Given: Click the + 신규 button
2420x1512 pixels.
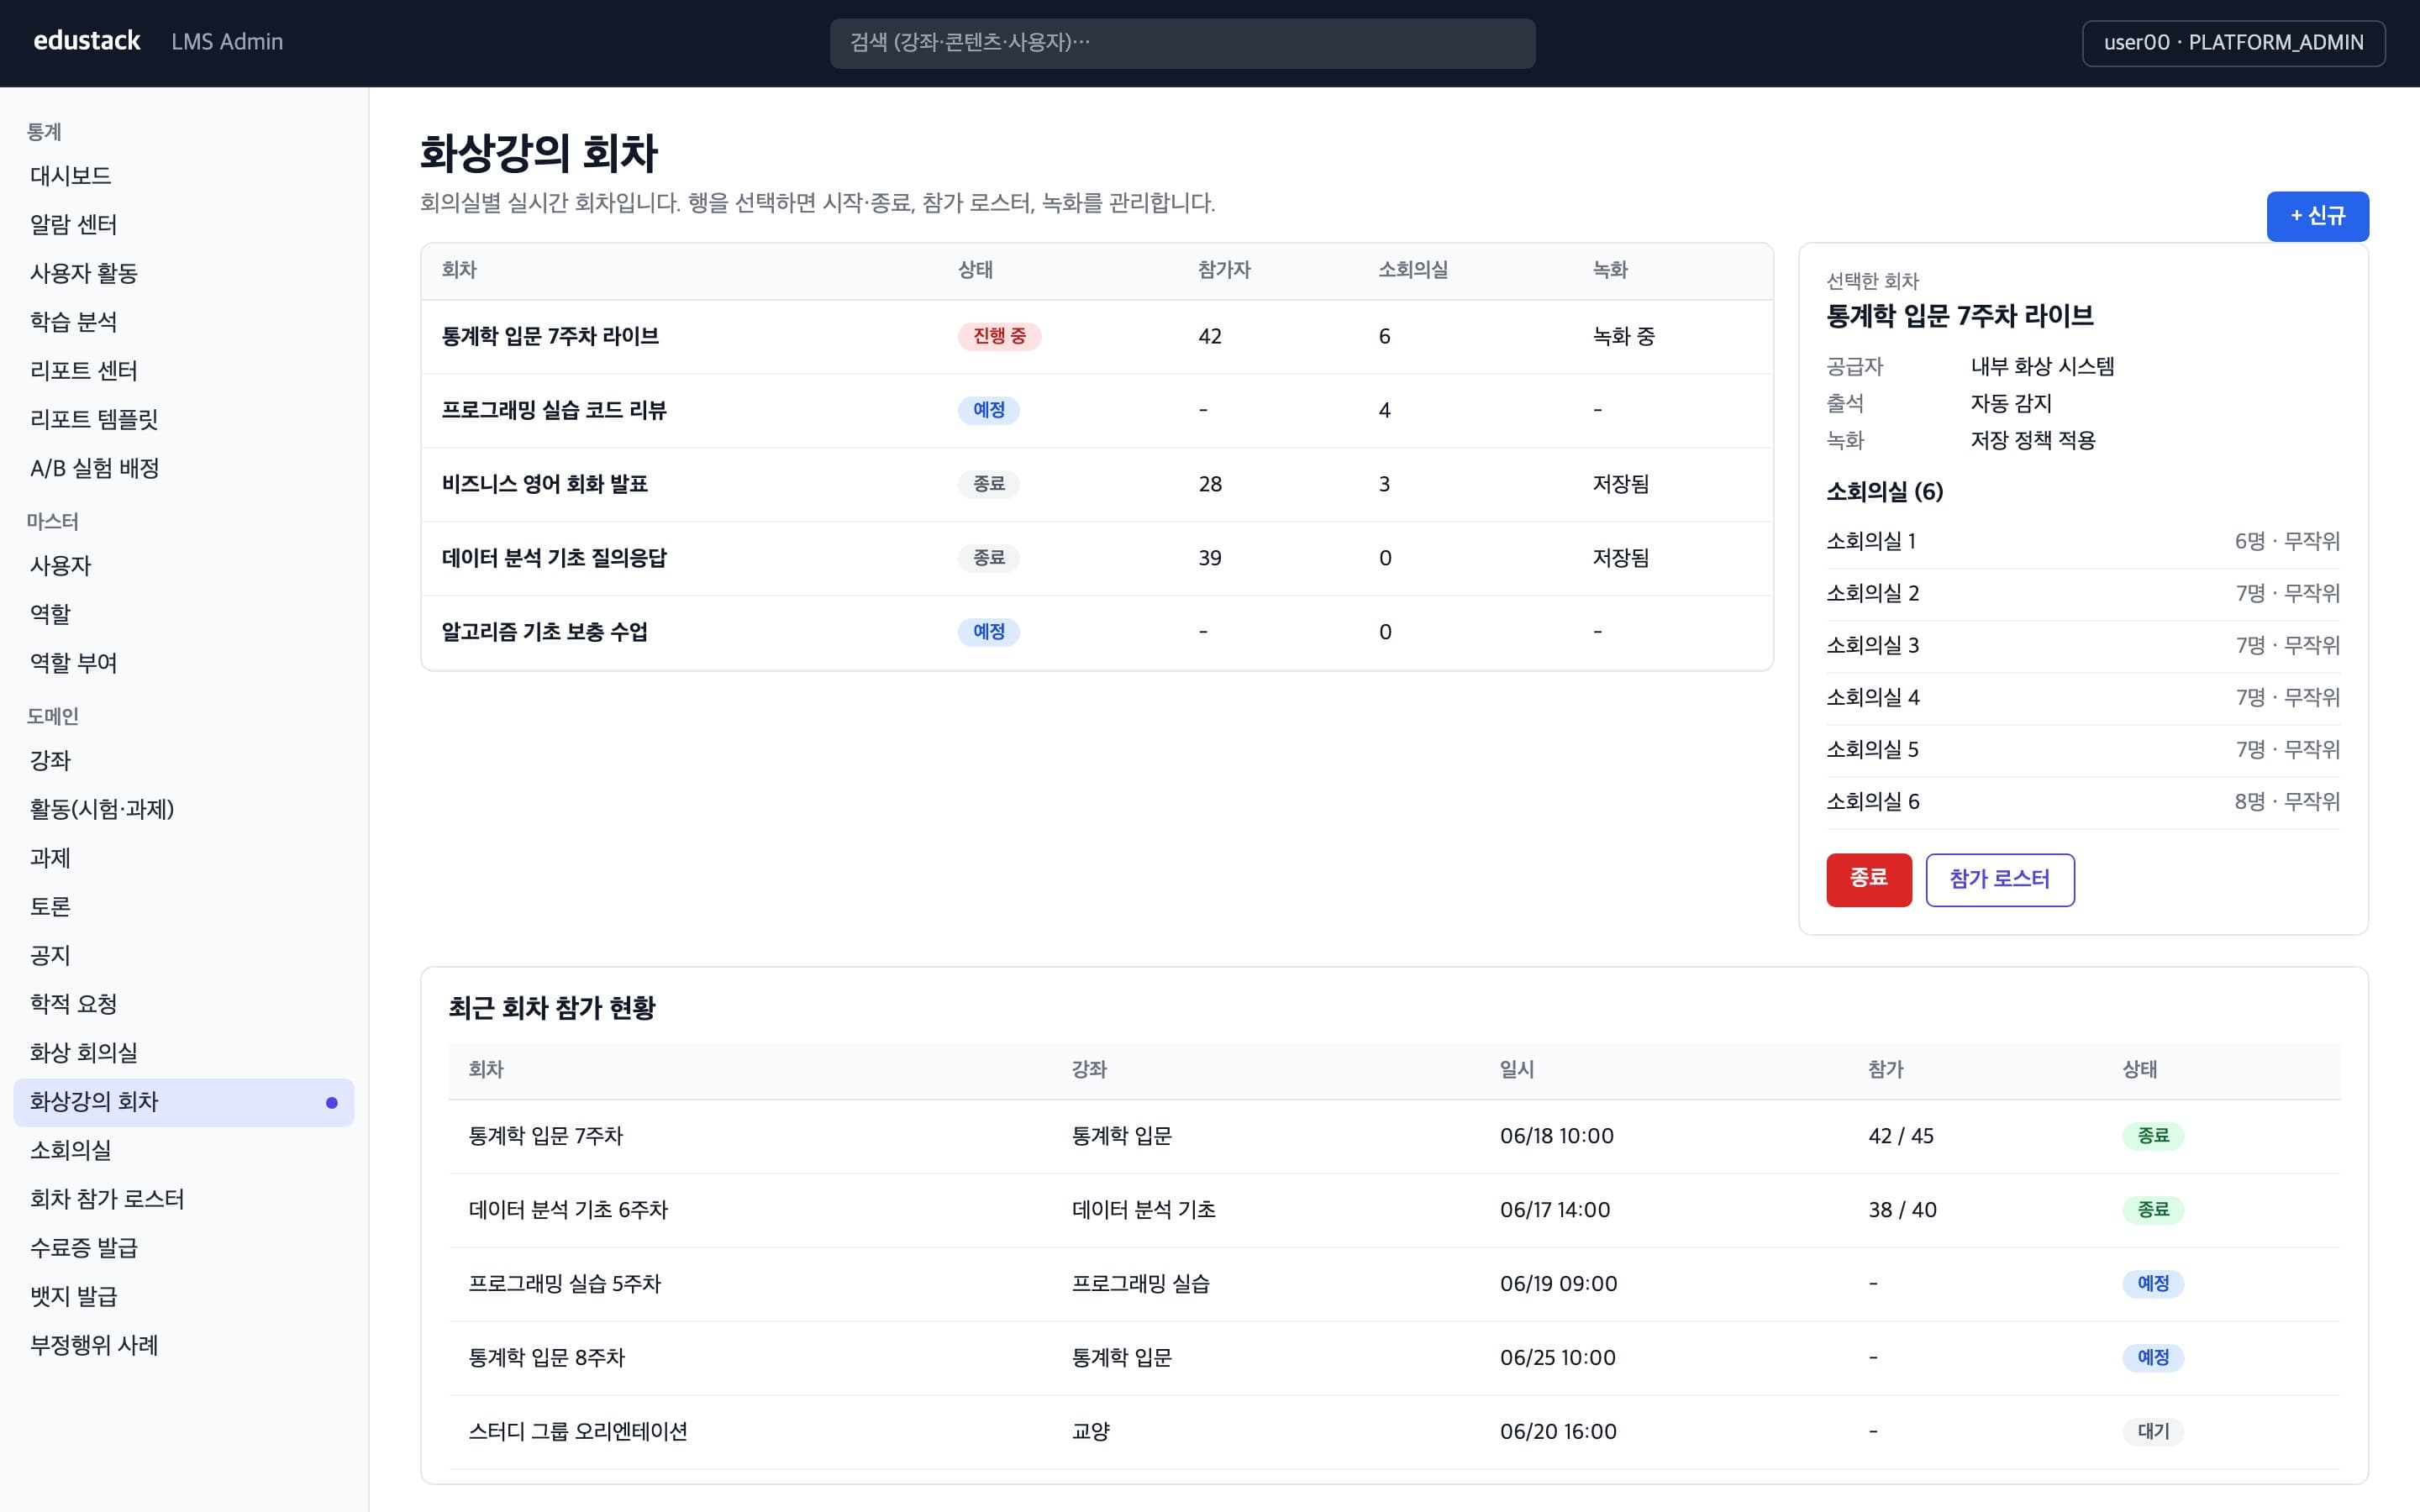Looking at the screenshot, I should (x=2317, y=216).
